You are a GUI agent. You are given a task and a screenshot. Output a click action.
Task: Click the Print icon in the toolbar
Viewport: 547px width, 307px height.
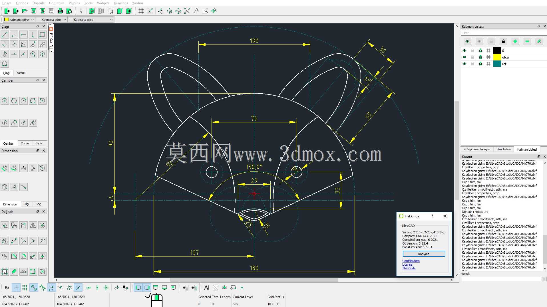60,11
